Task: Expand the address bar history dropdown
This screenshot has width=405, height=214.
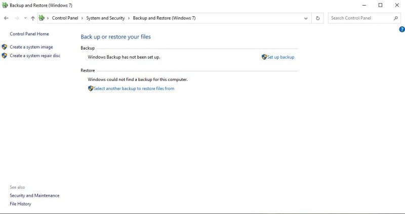Action: coord(306,18)
